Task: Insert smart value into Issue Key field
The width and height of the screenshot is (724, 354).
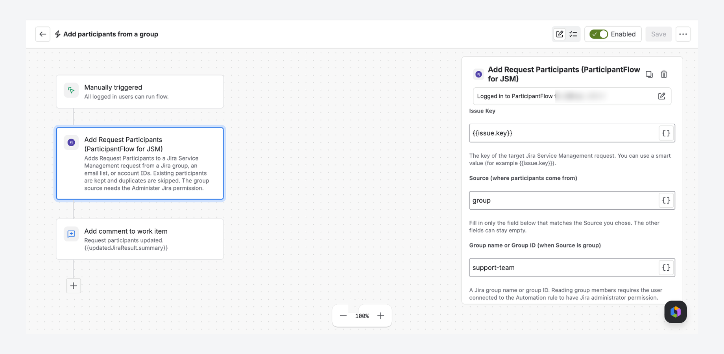Action: pyautogui.click(x=666, y=133)
